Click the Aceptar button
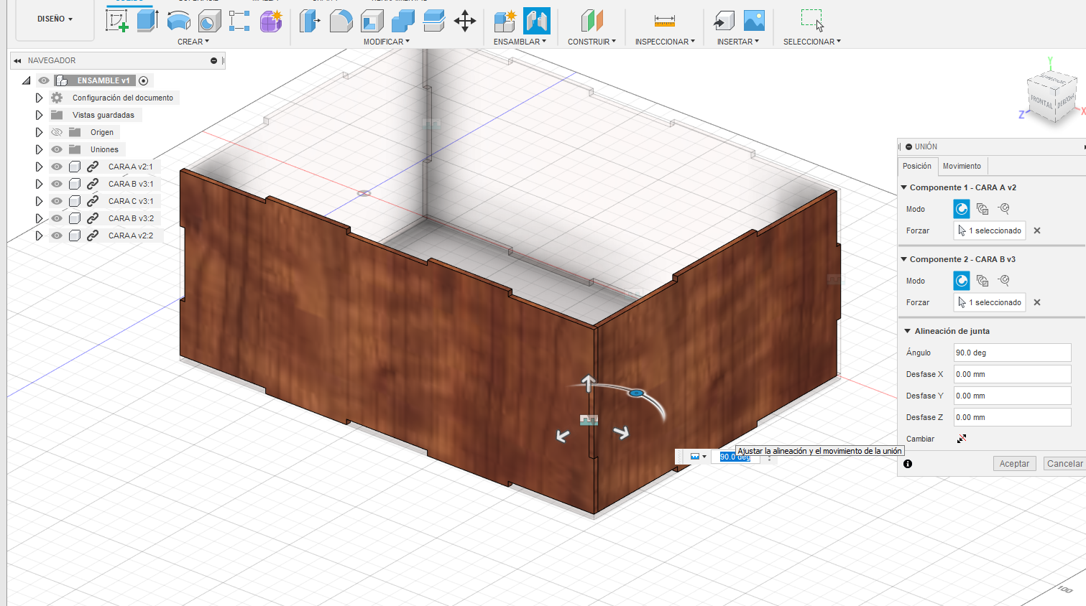 click(1014, 464)
